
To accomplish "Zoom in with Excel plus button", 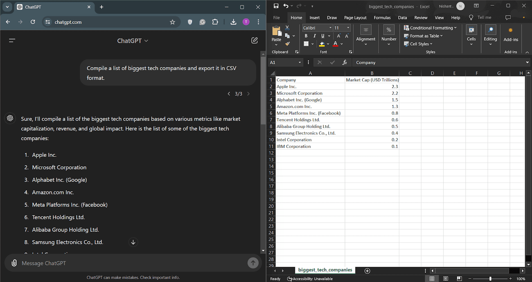I will point(510,279).
